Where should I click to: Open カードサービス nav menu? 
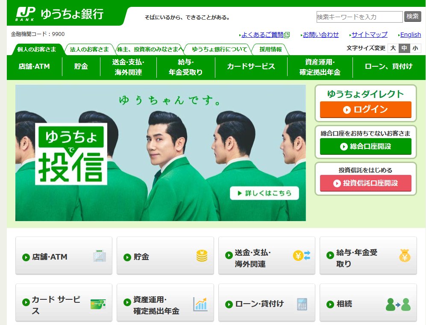coord(251,67)
